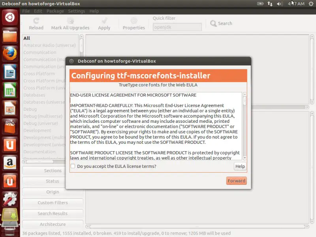The width and height of the screenshot is (316, 237).
Task: Click the Search Results filter button
Action: [x=53, y=213]
